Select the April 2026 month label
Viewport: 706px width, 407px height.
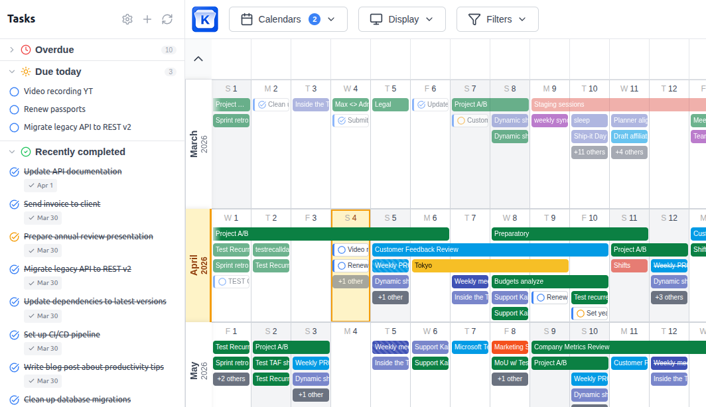pos(198,265)
